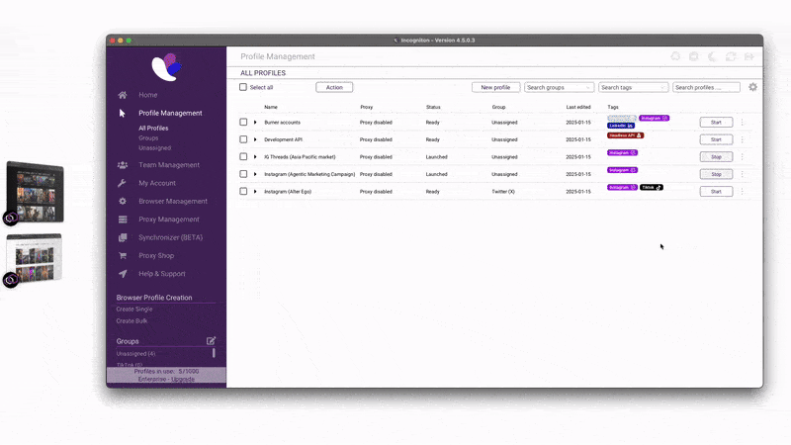Image resolution: width=791 pixels, height=445 pixels.
Task: Click the Synchronizer (BETA) sidebar icon
Action: (x=122, y=237)
